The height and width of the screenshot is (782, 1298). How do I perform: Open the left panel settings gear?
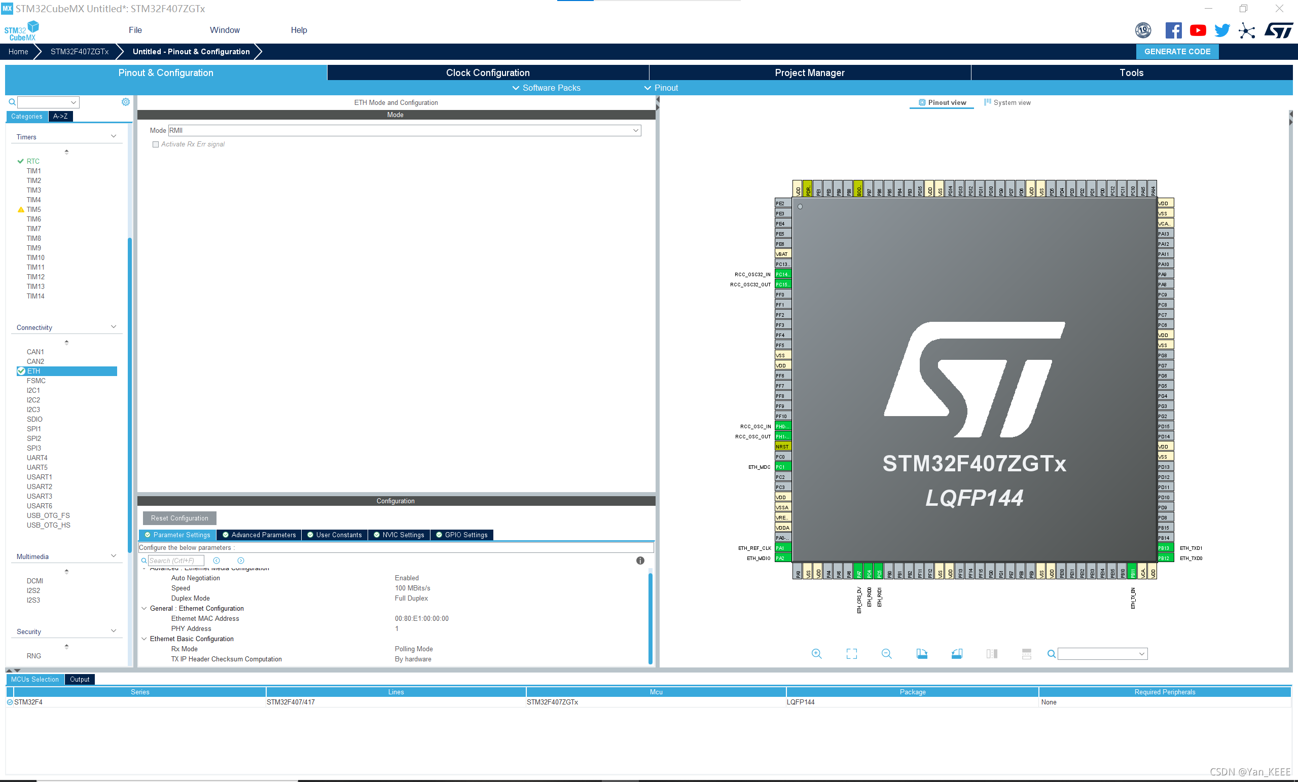click(x=125, y=102)
